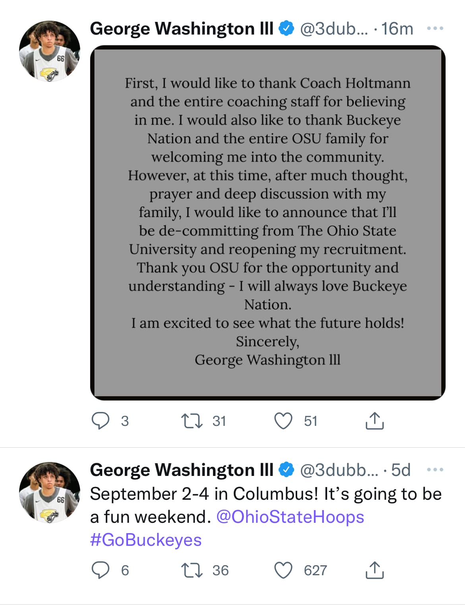Open the 16m timestamp of the top tweet
The height and width of the screenshot is (609, 465).
click(397, 29)
